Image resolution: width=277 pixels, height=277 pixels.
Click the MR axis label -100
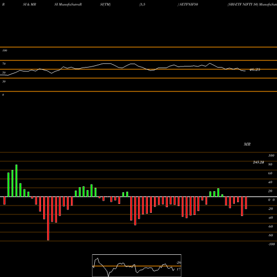pos(271,244)
